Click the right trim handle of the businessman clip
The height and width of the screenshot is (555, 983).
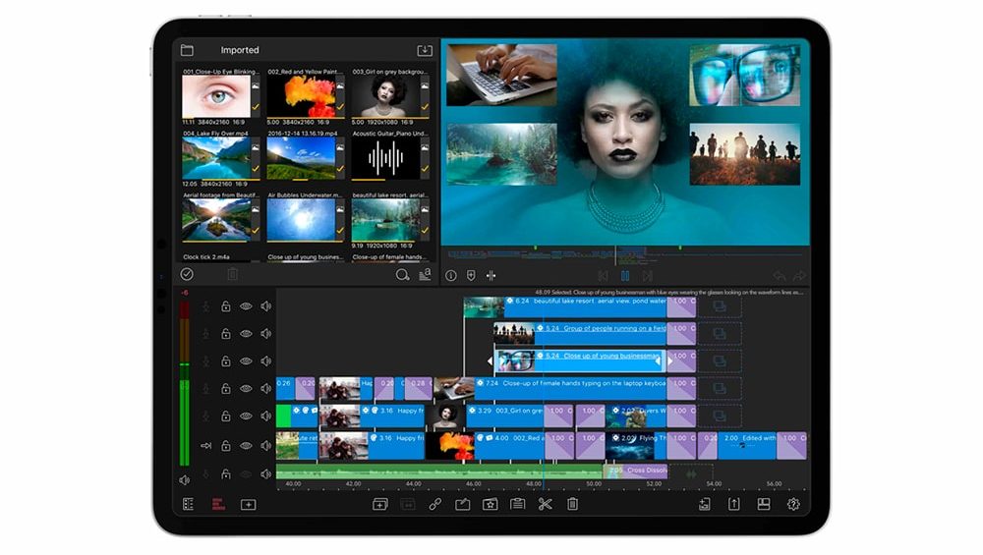pyautogui.click(x=669, y=361)
